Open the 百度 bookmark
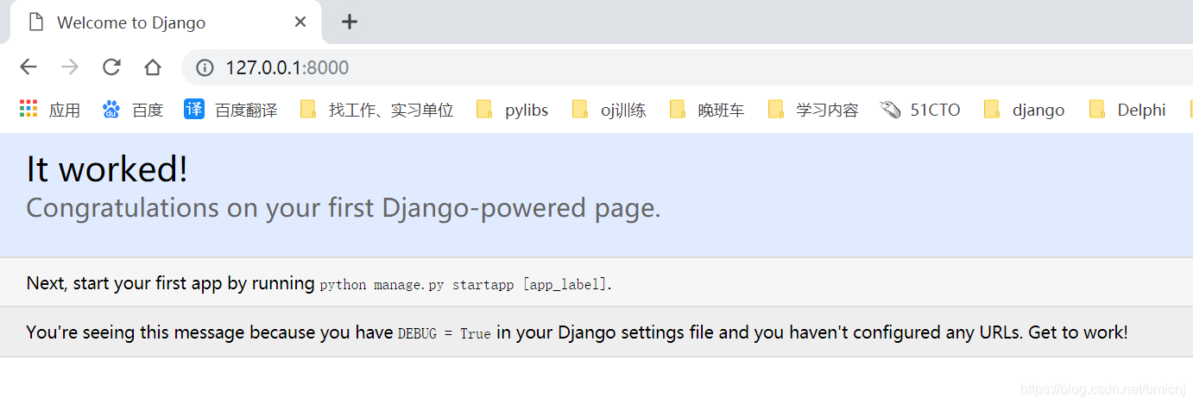This screenshot has width=1193, height=405. [x=133, y=110]
